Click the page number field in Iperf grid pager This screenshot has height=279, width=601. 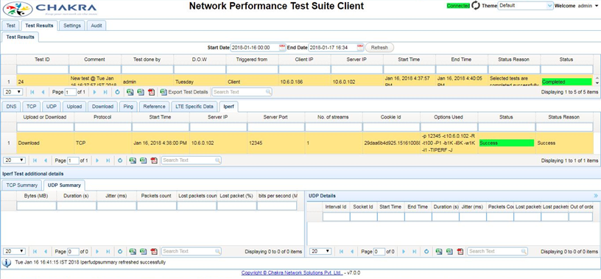click(x=73, y=160)
